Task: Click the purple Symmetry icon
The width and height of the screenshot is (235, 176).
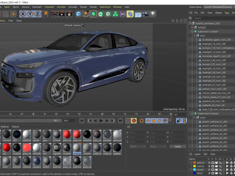Action: (122, 14)
